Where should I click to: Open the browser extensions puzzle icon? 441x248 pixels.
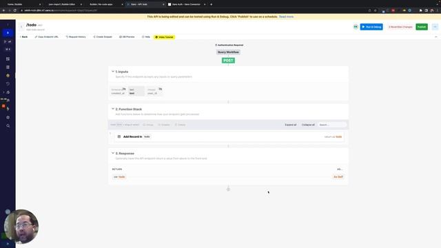point(421,10)
